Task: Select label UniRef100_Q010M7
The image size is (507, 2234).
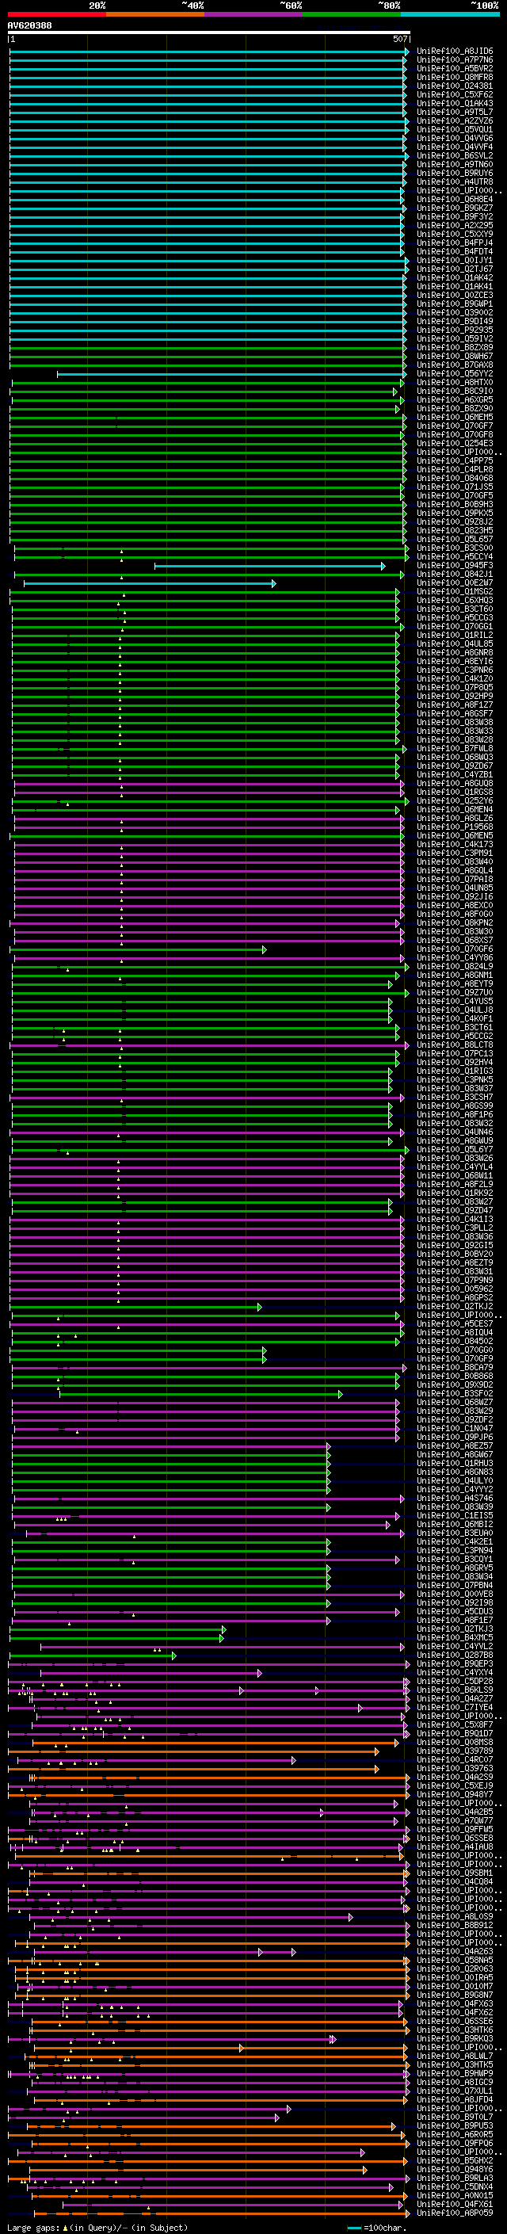Action: [455, 1986]
